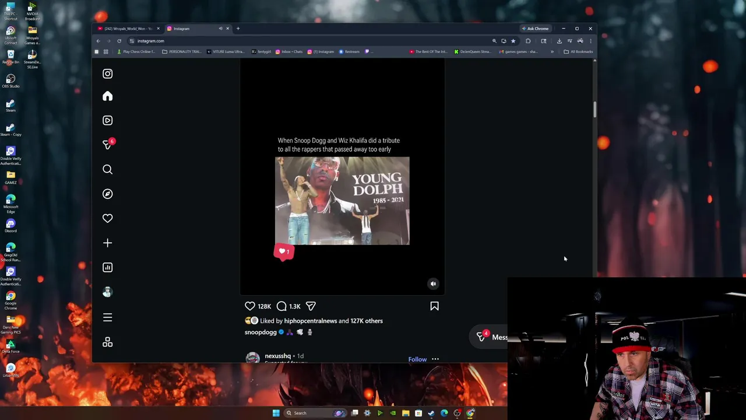Open VITURE Luma Ultra bookmark
This screenshot has height=420, width=746.
point(225,51)
